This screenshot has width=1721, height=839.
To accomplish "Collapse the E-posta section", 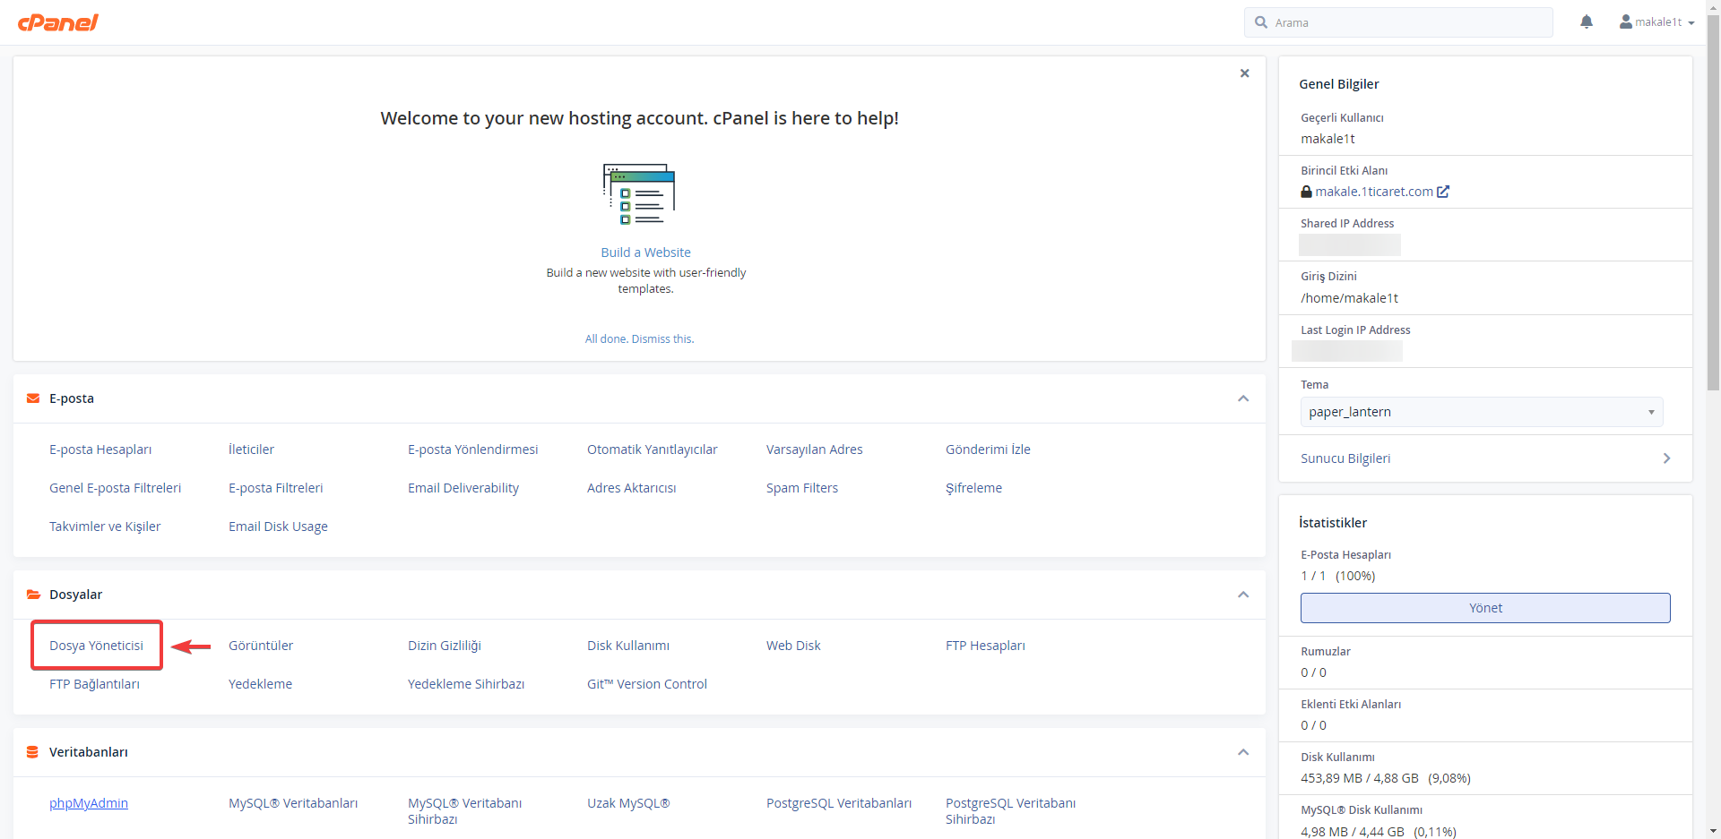I will click(x=1243, y=398).
